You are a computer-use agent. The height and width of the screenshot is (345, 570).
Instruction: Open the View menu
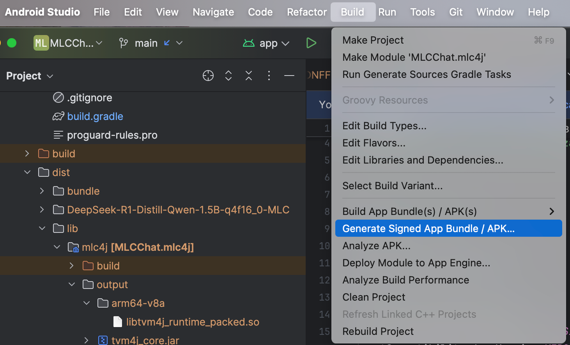167,12
